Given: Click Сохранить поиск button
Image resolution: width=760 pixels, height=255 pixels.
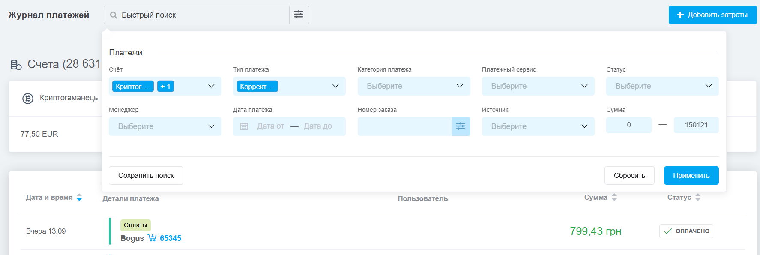Looking at the screenshot, I should click(x=146, y=175).
